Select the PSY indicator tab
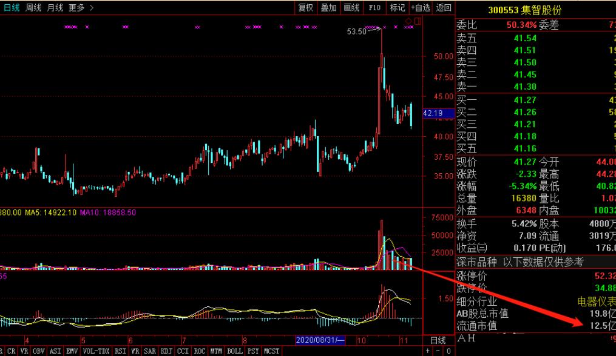This screenshot has height=356, width=616. click(253, 351)
